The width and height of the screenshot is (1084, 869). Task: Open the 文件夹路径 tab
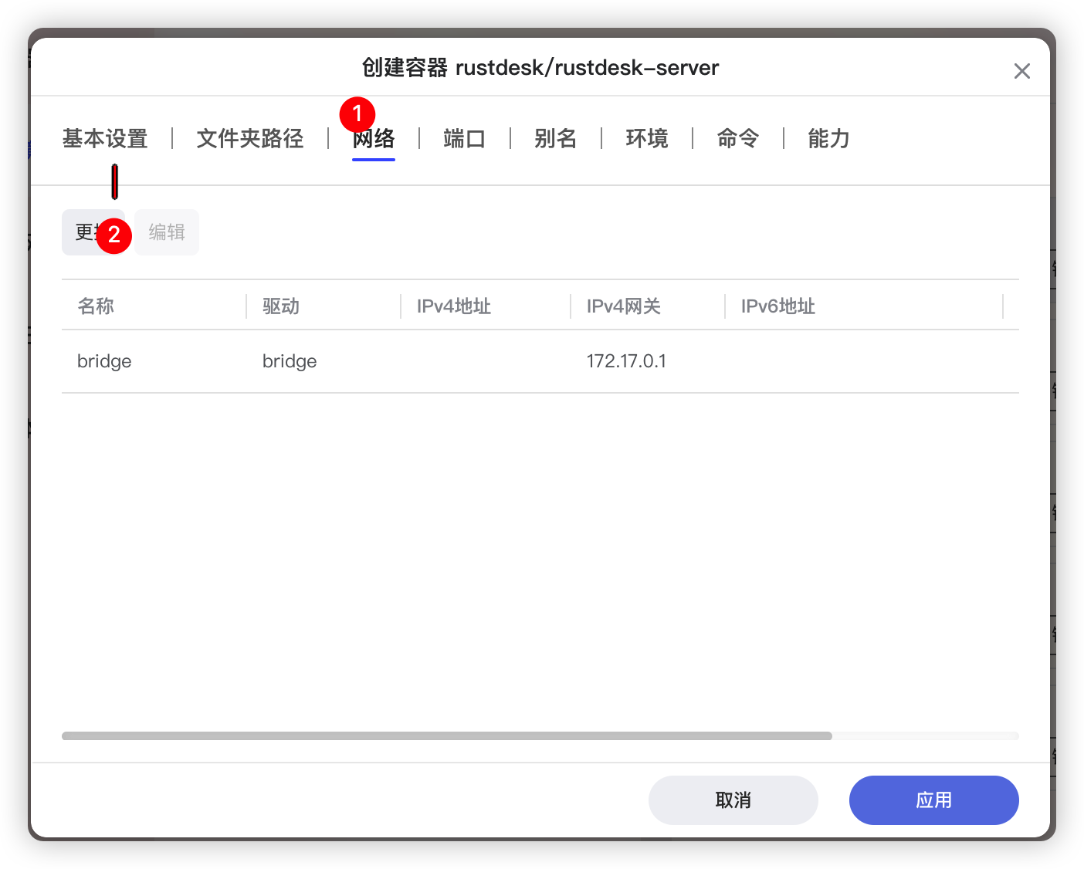coord(249,139)
